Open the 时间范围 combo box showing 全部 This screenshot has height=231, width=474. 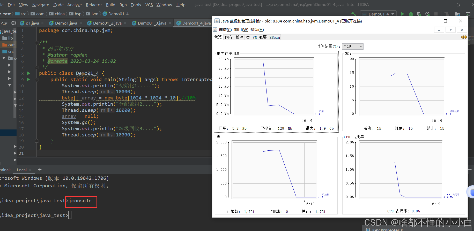tap(353, 47)
